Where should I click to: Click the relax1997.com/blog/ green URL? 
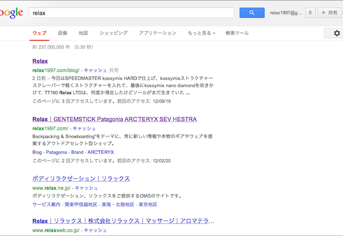56,70
